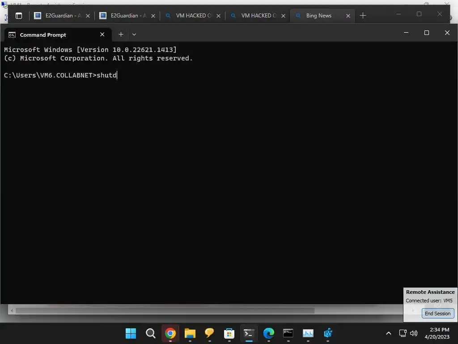The height and width of the screenshot is (344, 458).
Task: Open taskbar Search
Action: pyautogui.click(x=150, y=333)
